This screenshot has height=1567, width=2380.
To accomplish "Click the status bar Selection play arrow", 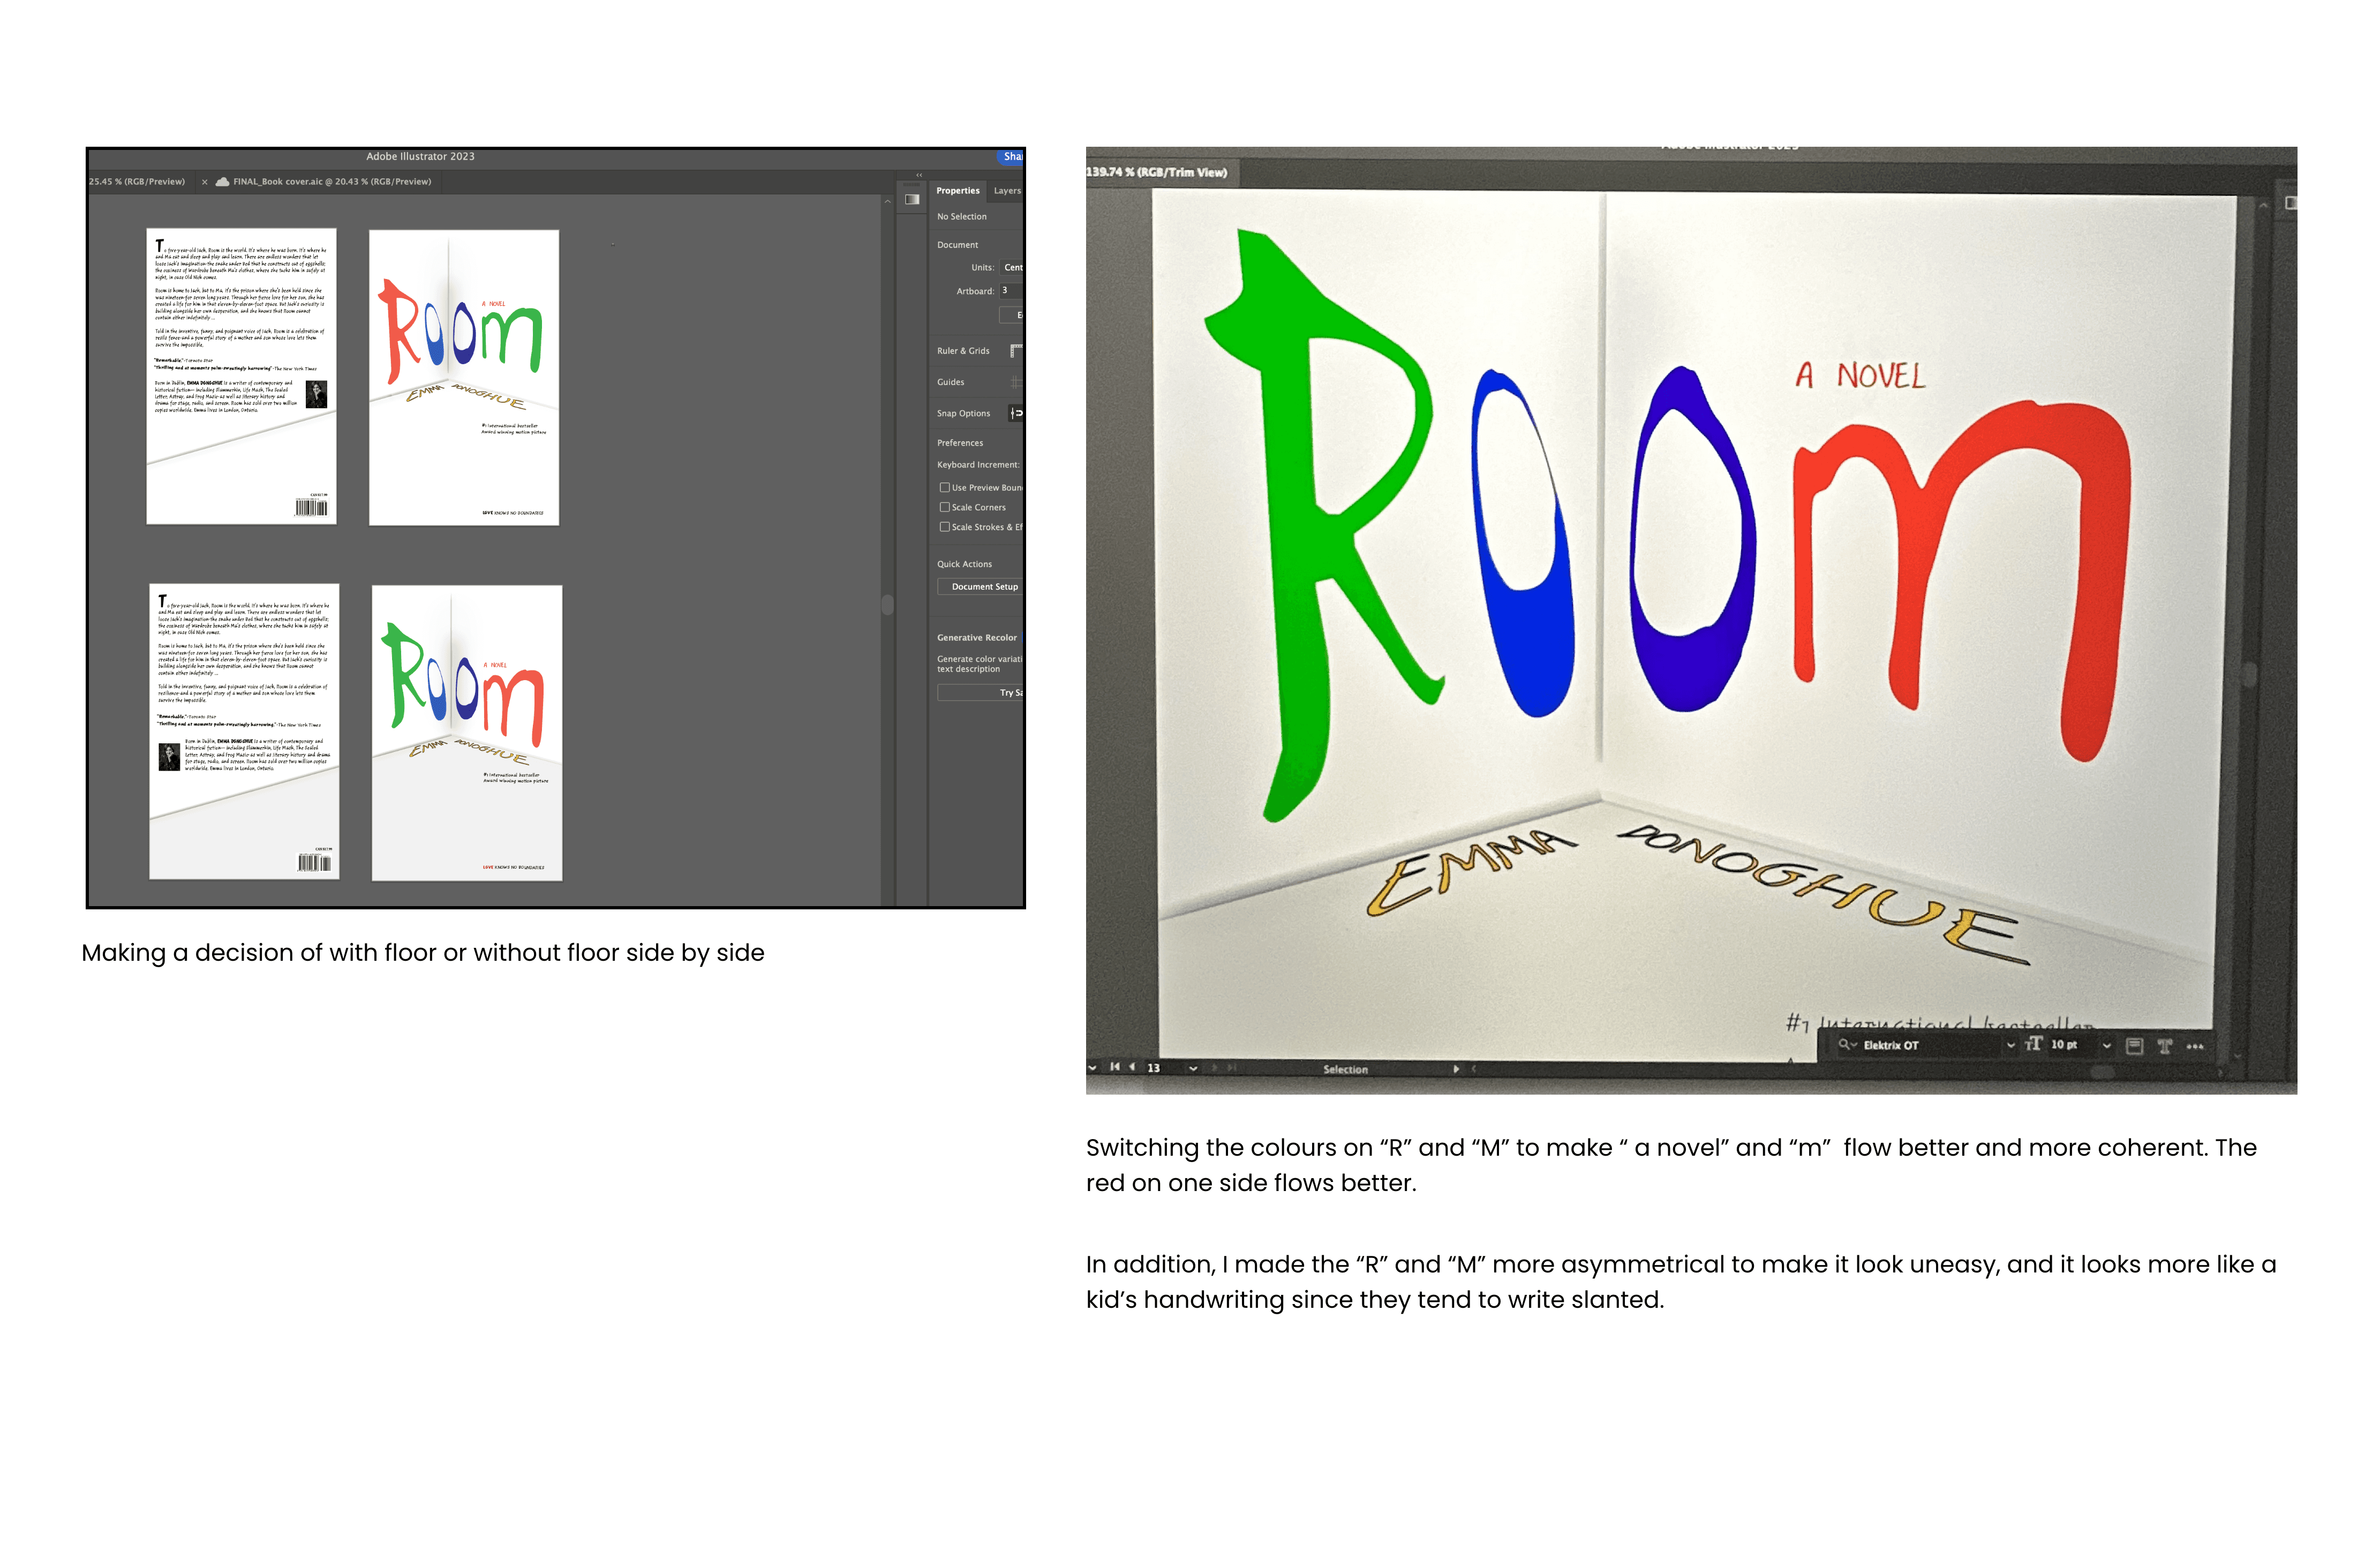I will (x=1456, y=1069).
